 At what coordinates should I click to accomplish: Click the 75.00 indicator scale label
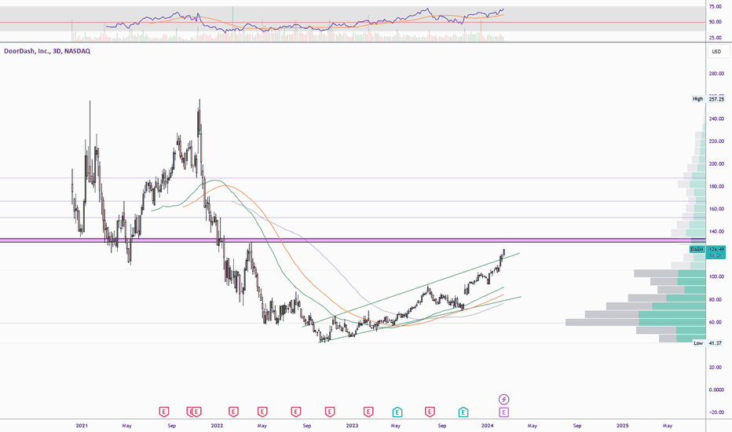716,6
